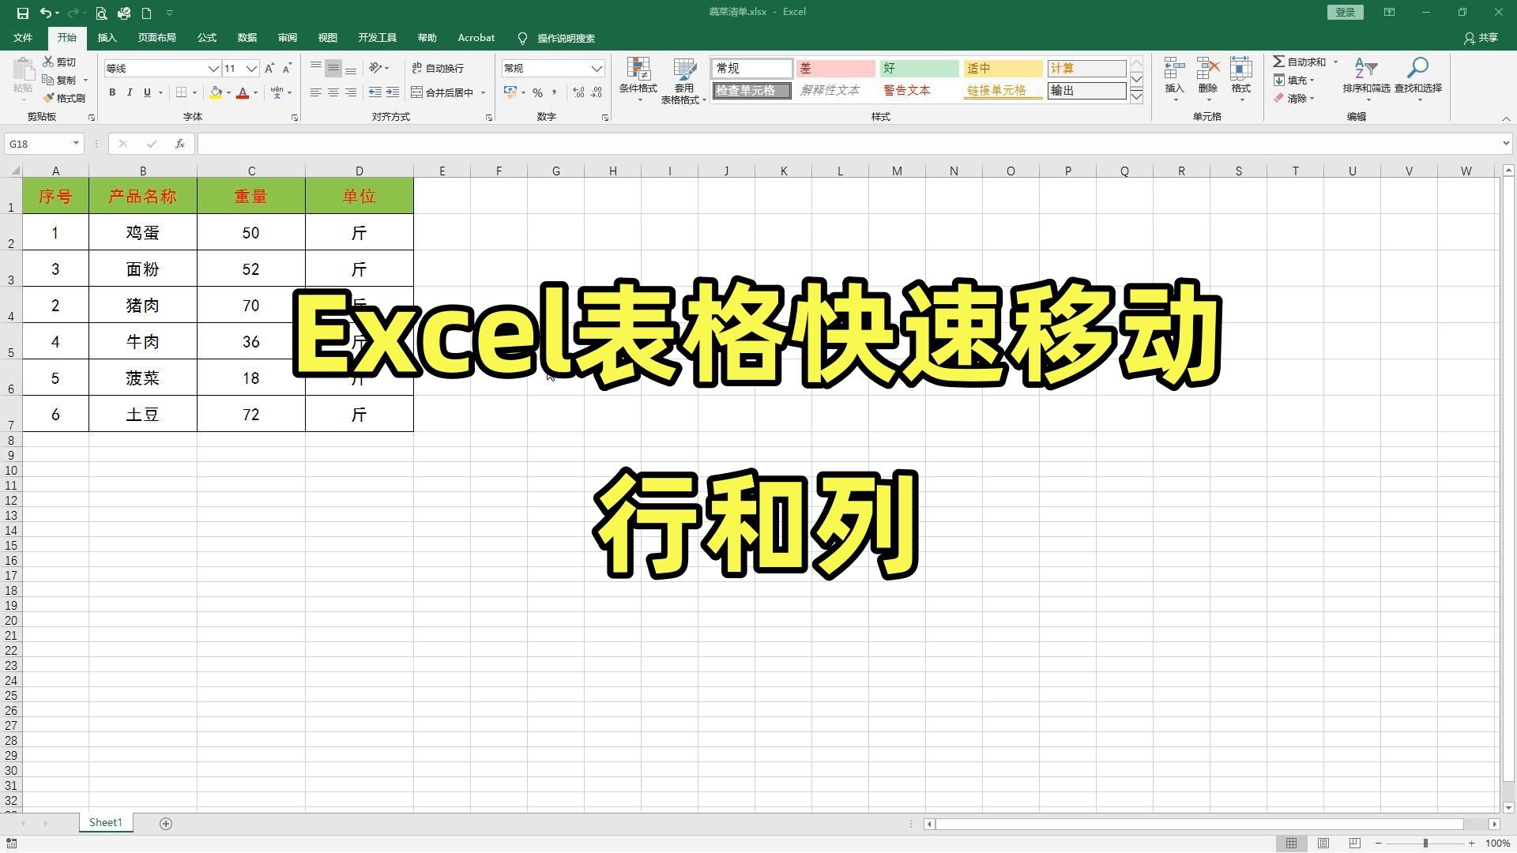Open the 插入 (Insert) ribbon tab
Image resolution: width=1517 pixels, height=853 pixels.
pos(107,38)
